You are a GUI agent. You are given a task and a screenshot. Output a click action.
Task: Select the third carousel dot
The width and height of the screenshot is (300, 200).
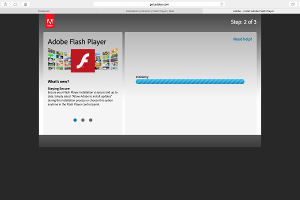90,120
